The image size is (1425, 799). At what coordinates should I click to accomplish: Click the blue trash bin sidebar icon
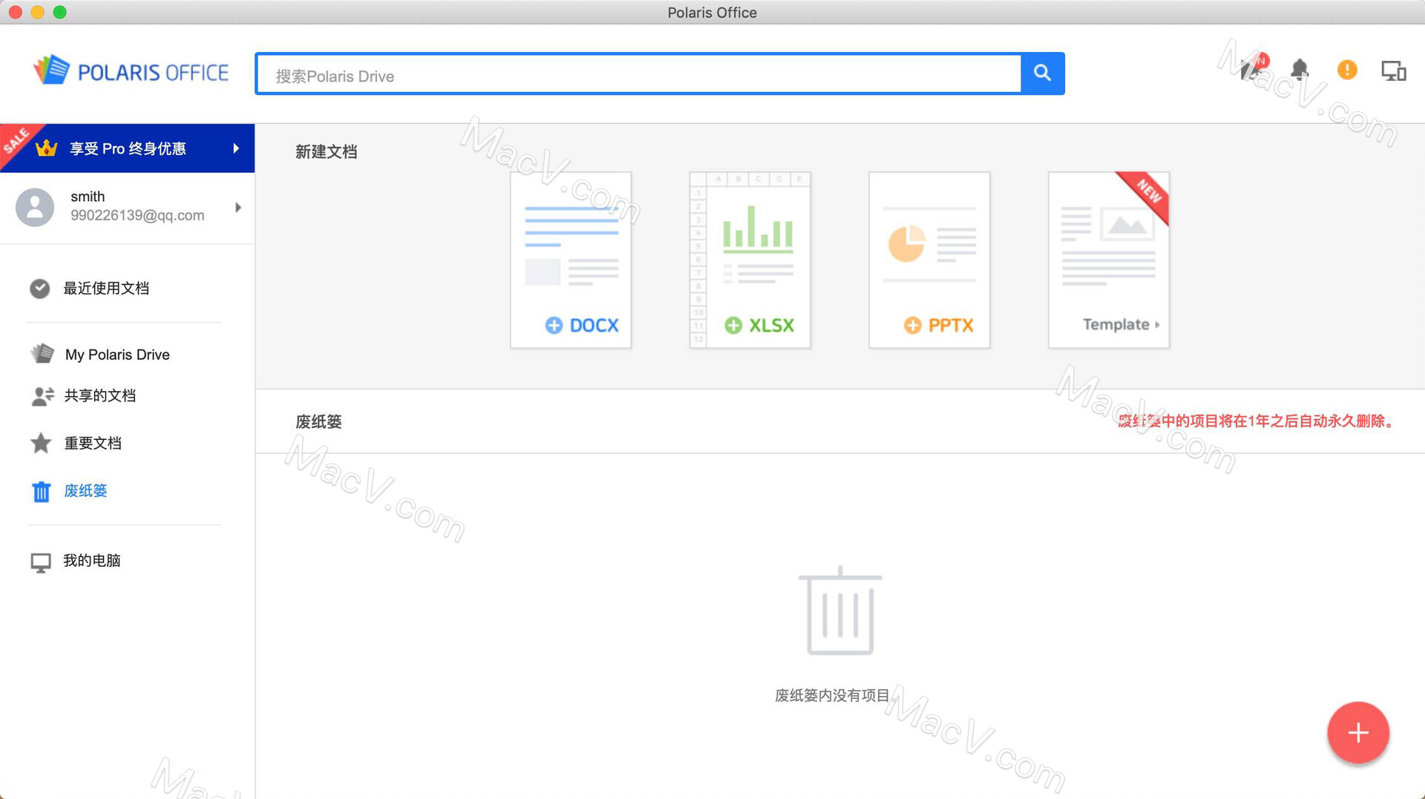tap(41, 491)
